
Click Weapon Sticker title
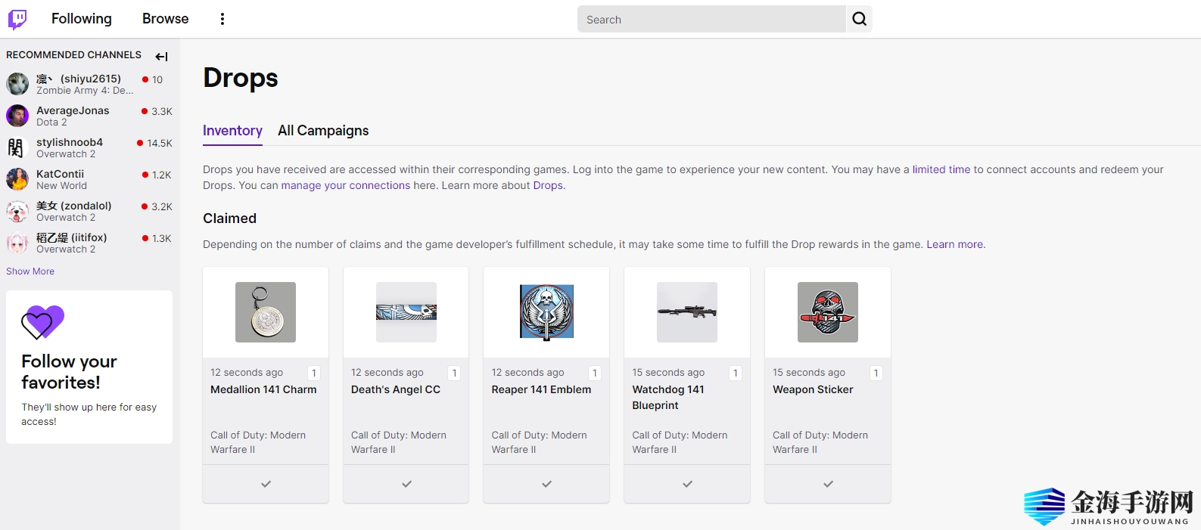(x=813, y=389)
